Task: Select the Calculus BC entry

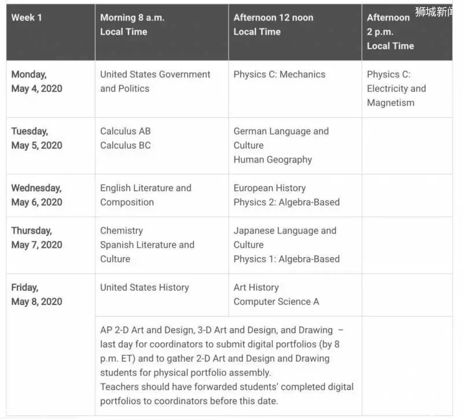Action: tap(125, 145)
